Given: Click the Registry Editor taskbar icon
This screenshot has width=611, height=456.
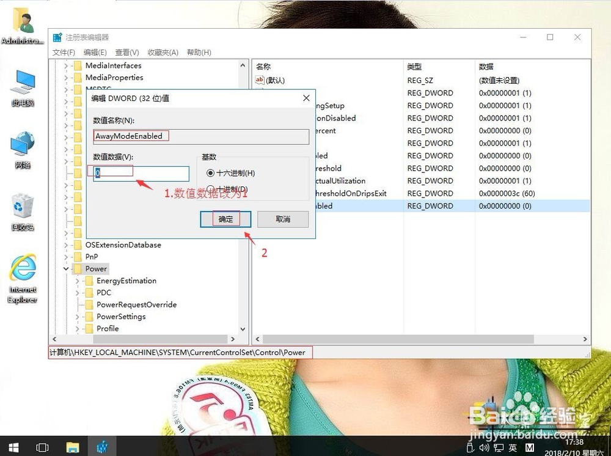Looking at the screenshot, I should coord(102,447).
